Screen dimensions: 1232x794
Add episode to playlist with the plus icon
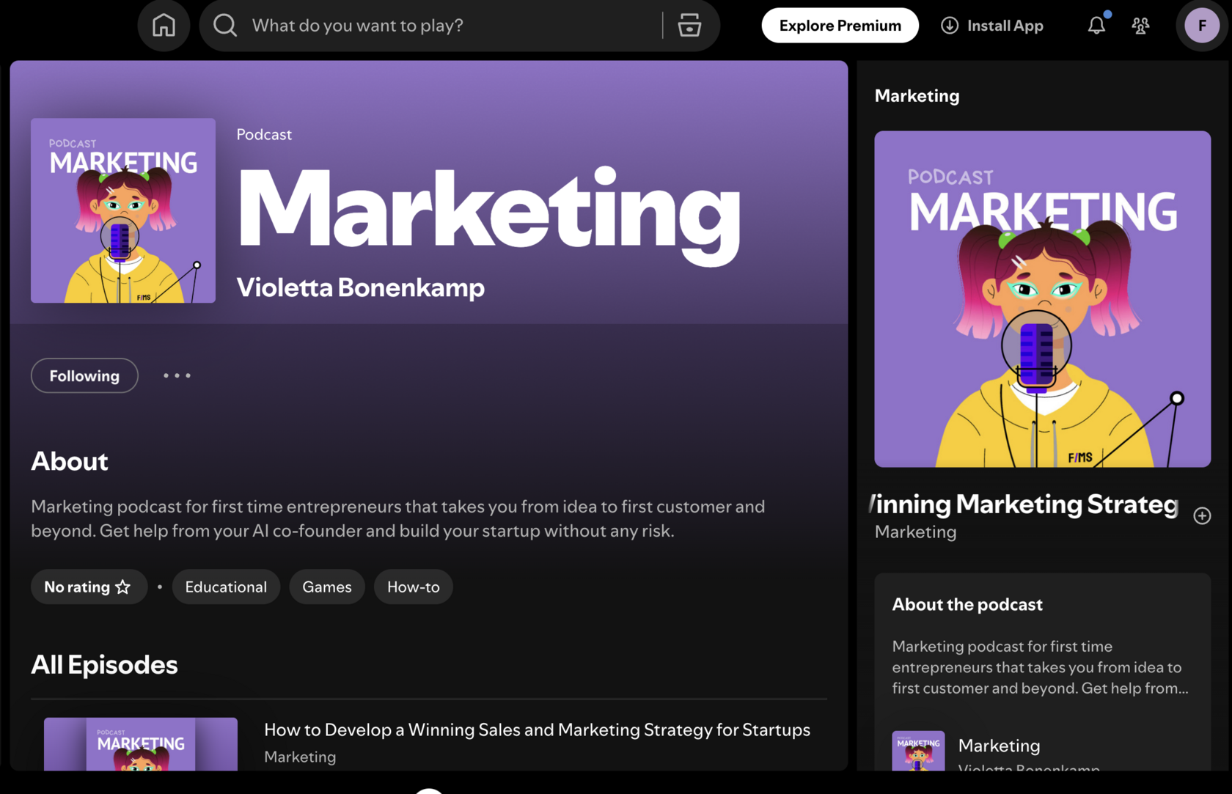pos(1202,515)
